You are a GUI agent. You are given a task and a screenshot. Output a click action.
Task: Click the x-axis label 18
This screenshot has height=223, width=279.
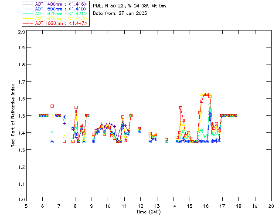click(238, 206)
